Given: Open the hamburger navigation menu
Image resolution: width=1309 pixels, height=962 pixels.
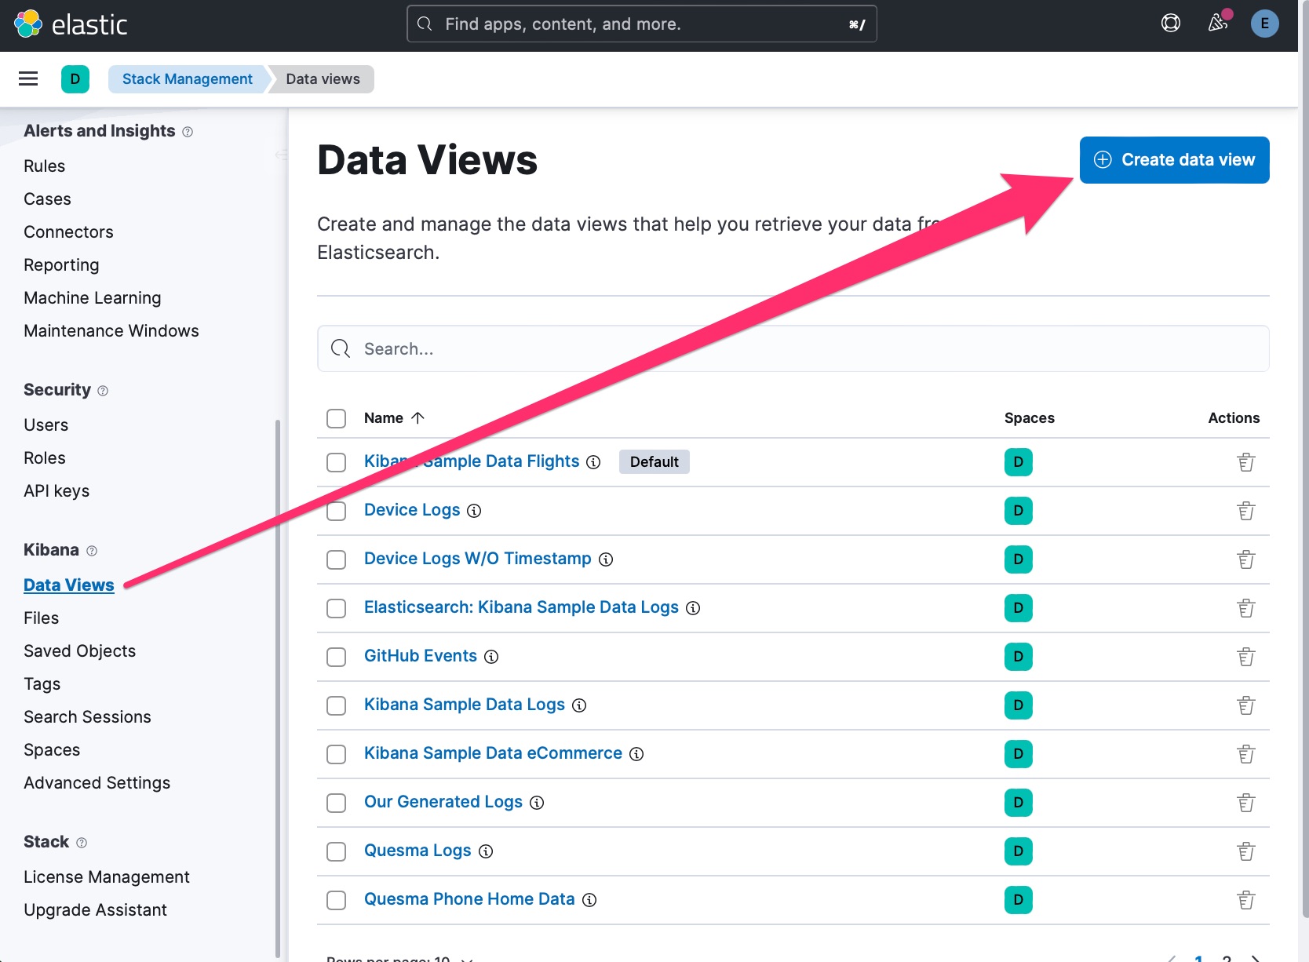Looking at the screenshot, I should coord(28,78).
